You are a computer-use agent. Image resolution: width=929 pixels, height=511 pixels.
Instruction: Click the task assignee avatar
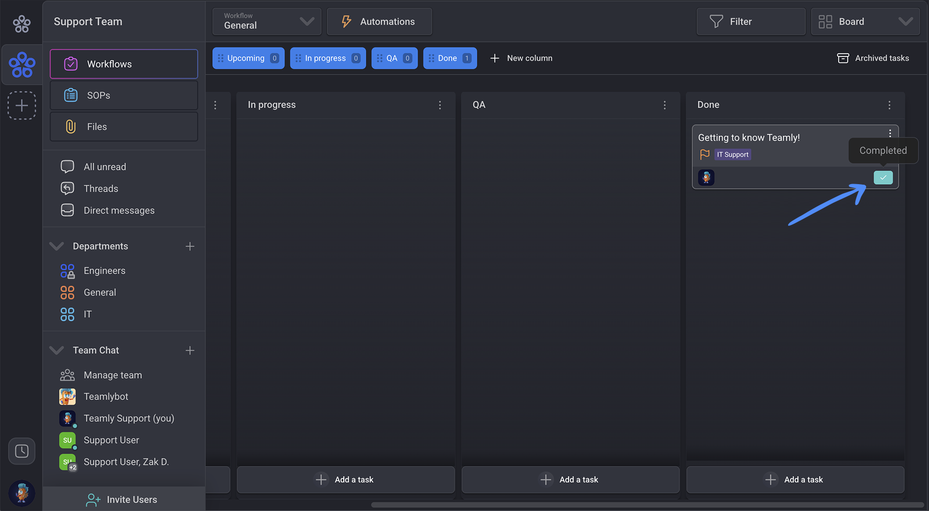[x=706, y=177]
